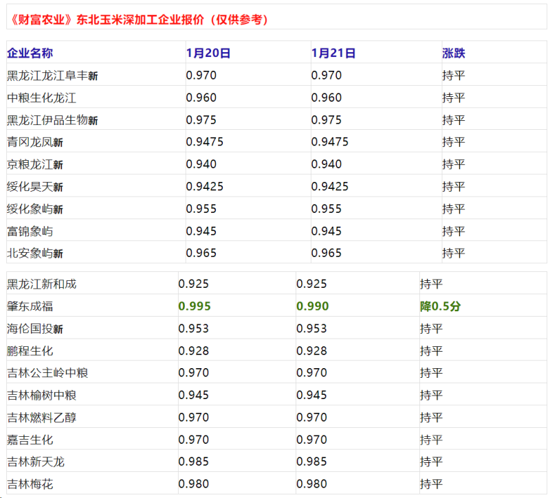Click the 黑龙江龙江阜丰 company name

47,76
